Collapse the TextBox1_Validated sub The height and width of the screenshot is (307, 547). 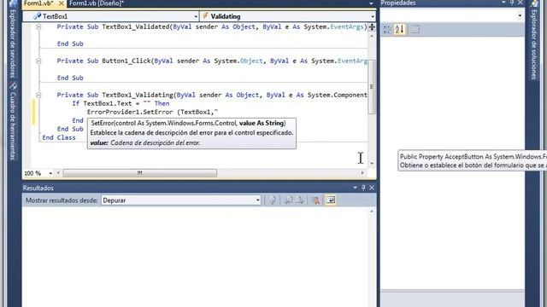pos(38,26)
